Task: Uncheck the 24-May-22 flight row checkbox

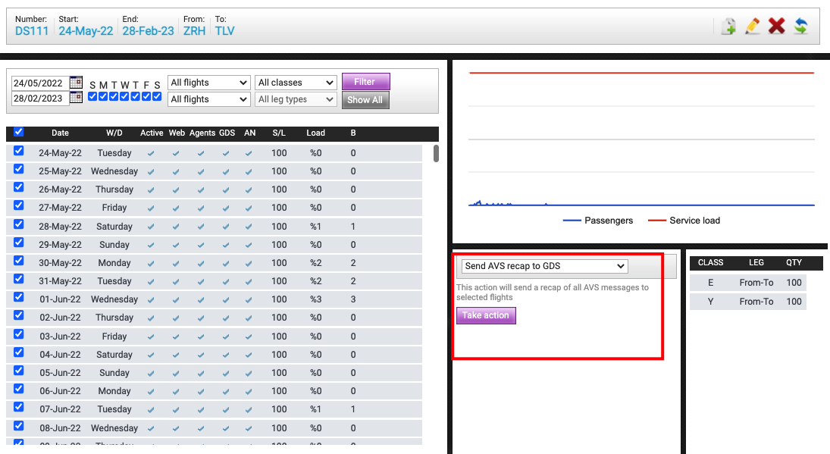Action: coord(18,150)
